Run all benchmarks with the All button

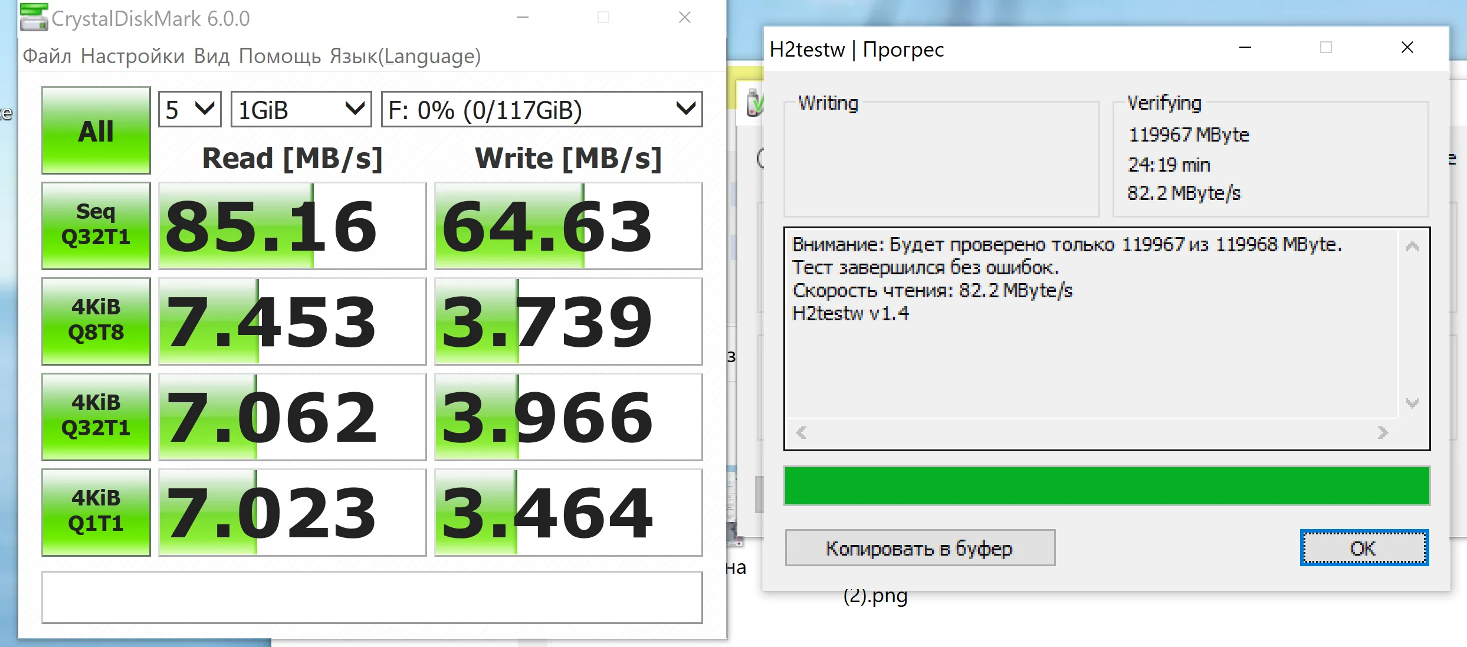coord(96,130)
